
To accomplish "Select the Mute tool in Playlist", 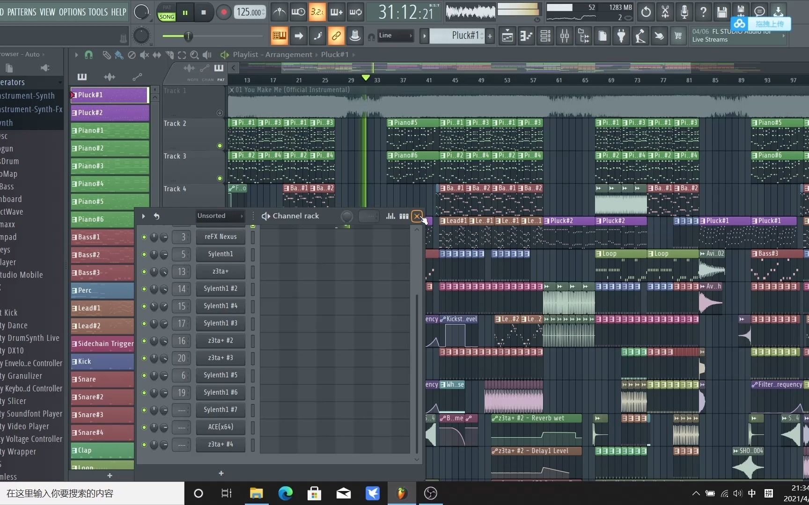I will pyautogui.click(x=144, y=55).
